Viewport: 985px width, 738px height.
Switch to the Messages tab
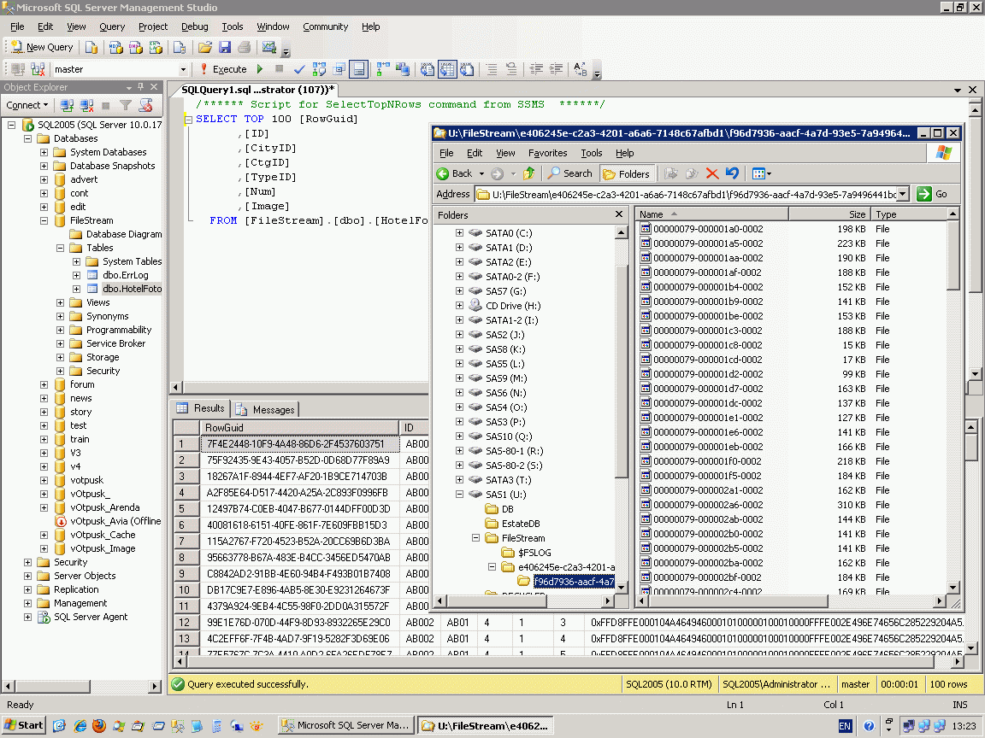coord(266,409)
